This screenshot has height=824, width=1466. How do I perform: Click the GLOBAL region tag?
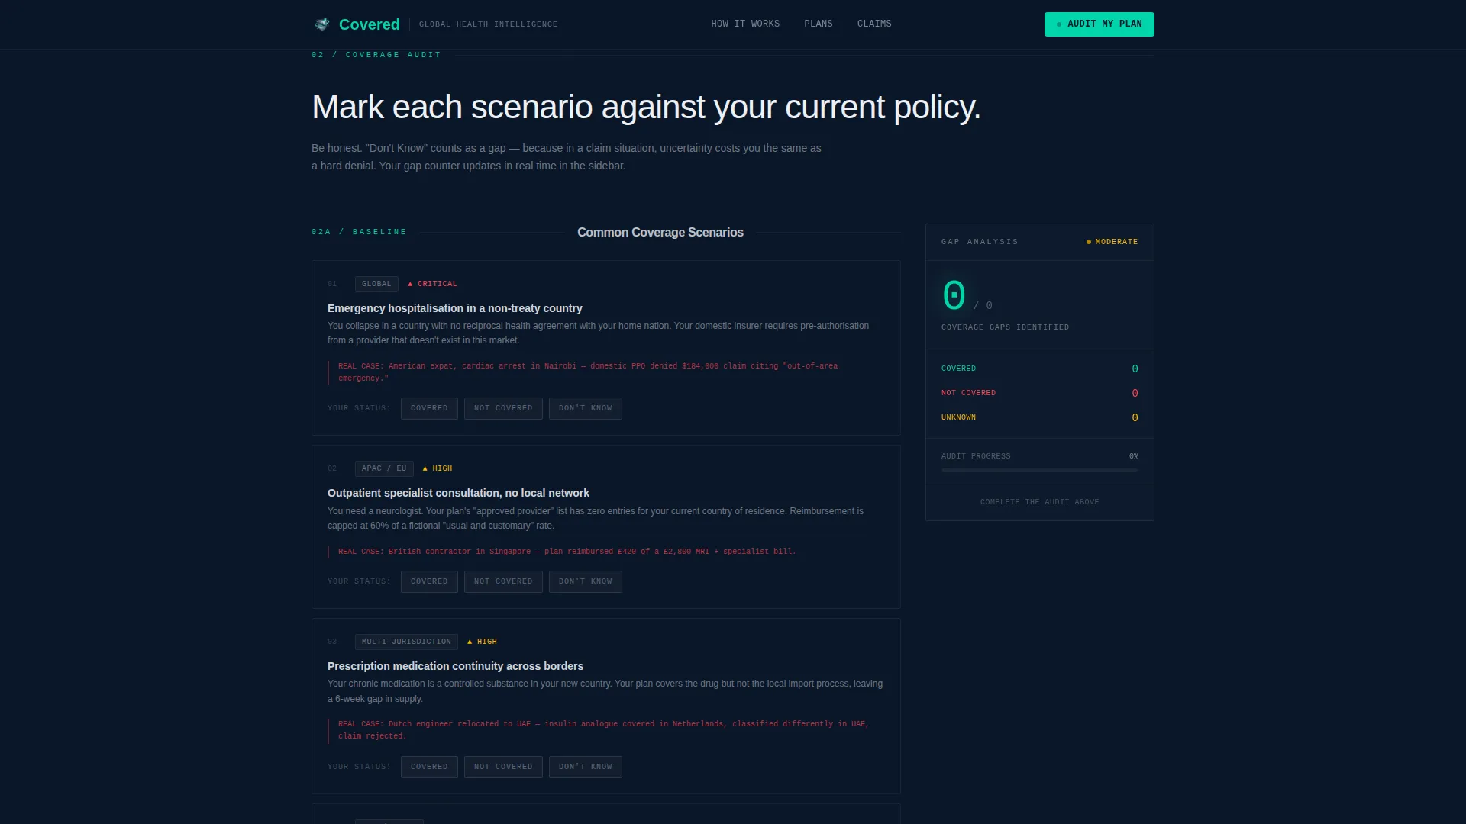coord(376,284)
